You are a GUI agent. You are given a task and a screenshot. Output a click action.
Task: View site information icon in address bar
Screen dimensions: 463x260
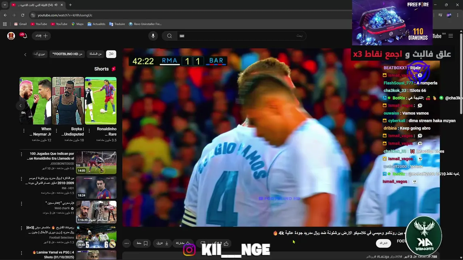[33, 15]
